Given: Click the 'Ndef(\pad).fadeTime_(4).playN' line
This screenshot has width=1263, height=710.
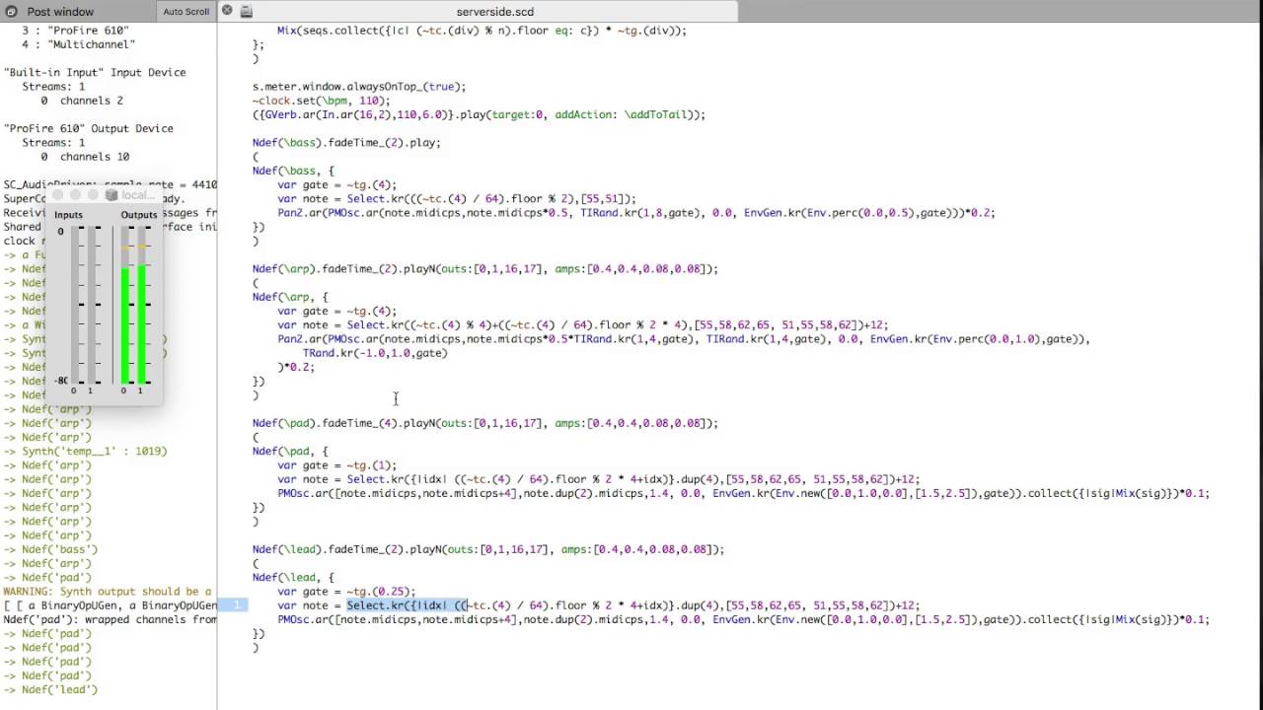Looking at the screenshot, I should 484,423.
